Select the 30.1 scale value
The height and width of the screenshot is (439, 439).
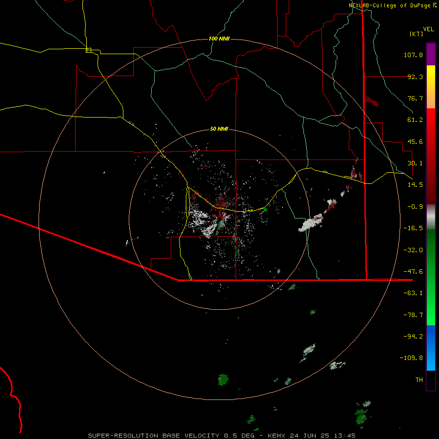point(415,163)
